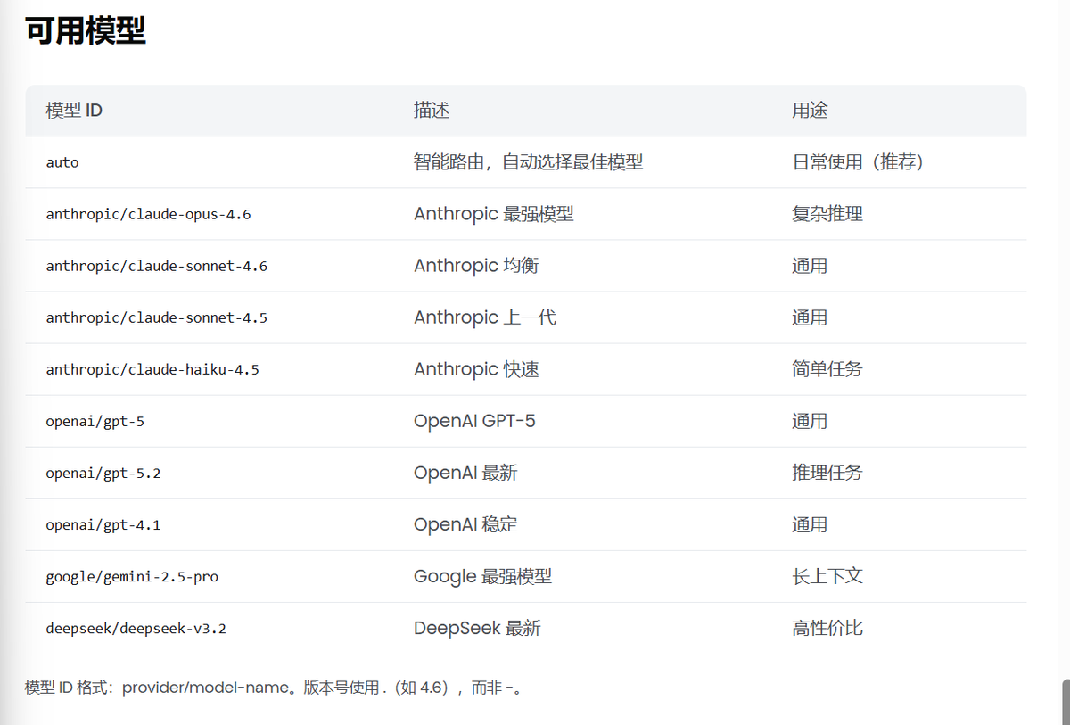Select deepseek/deepseek-v3.2 model ID

[x=136, y=628]
